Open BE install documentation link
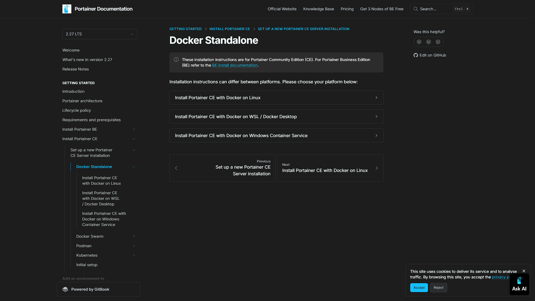This screenshot has height=301, width=535. [x=235, y=65]
